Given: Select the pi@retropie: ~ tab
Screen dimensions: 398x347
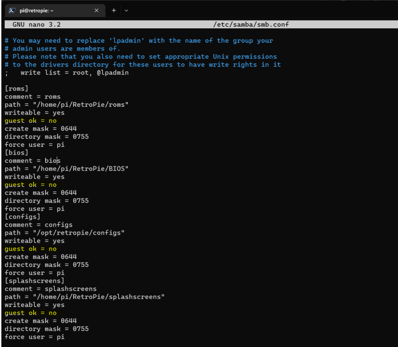Looking at the screenshot, I should 51,10.
